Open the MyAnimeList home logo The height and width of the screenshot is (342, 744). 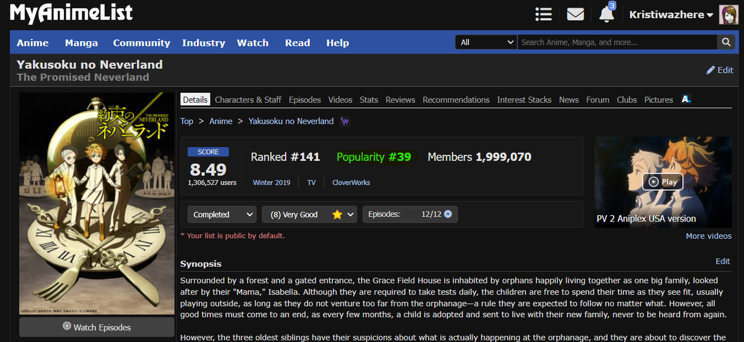tap(71, 13)
